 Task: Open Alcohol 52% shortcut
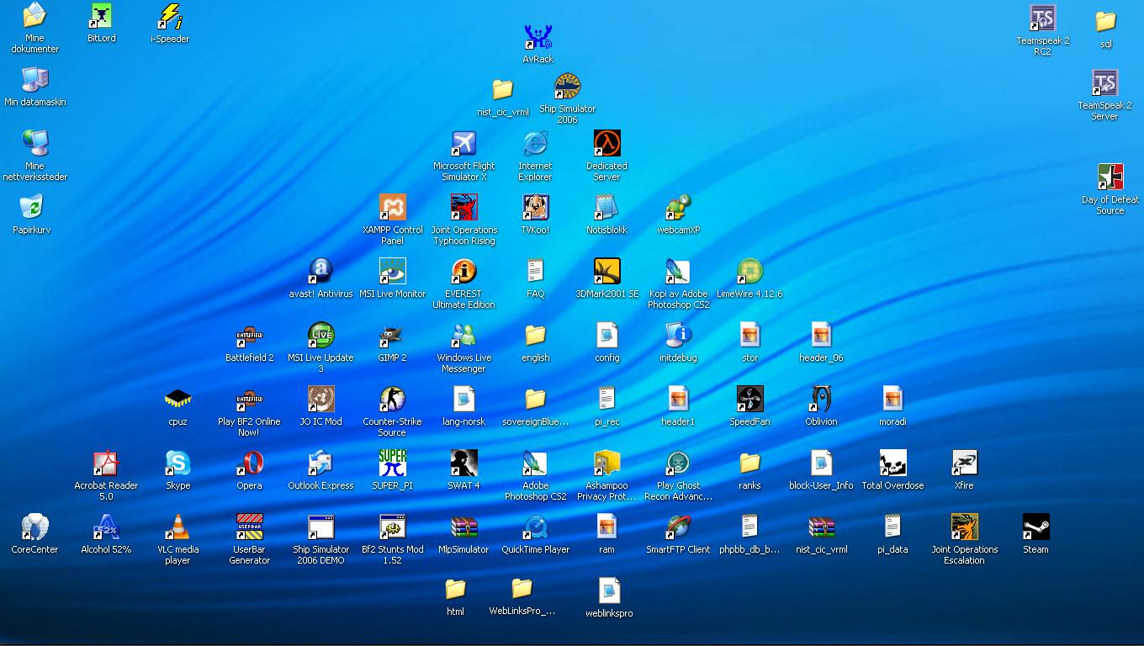tap(106, 527)
